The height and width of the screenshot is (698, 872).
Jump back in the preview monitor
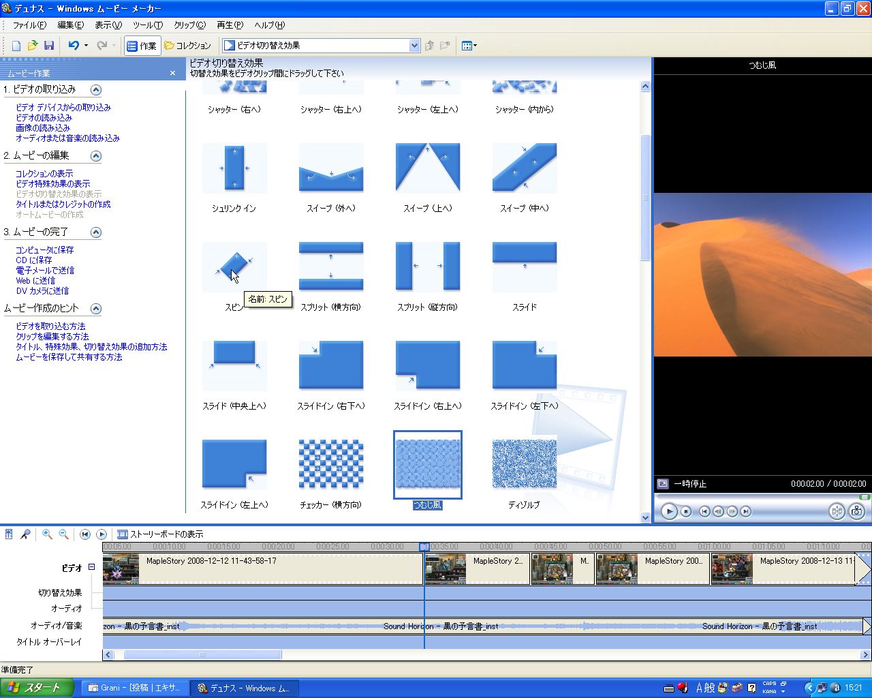705,511
